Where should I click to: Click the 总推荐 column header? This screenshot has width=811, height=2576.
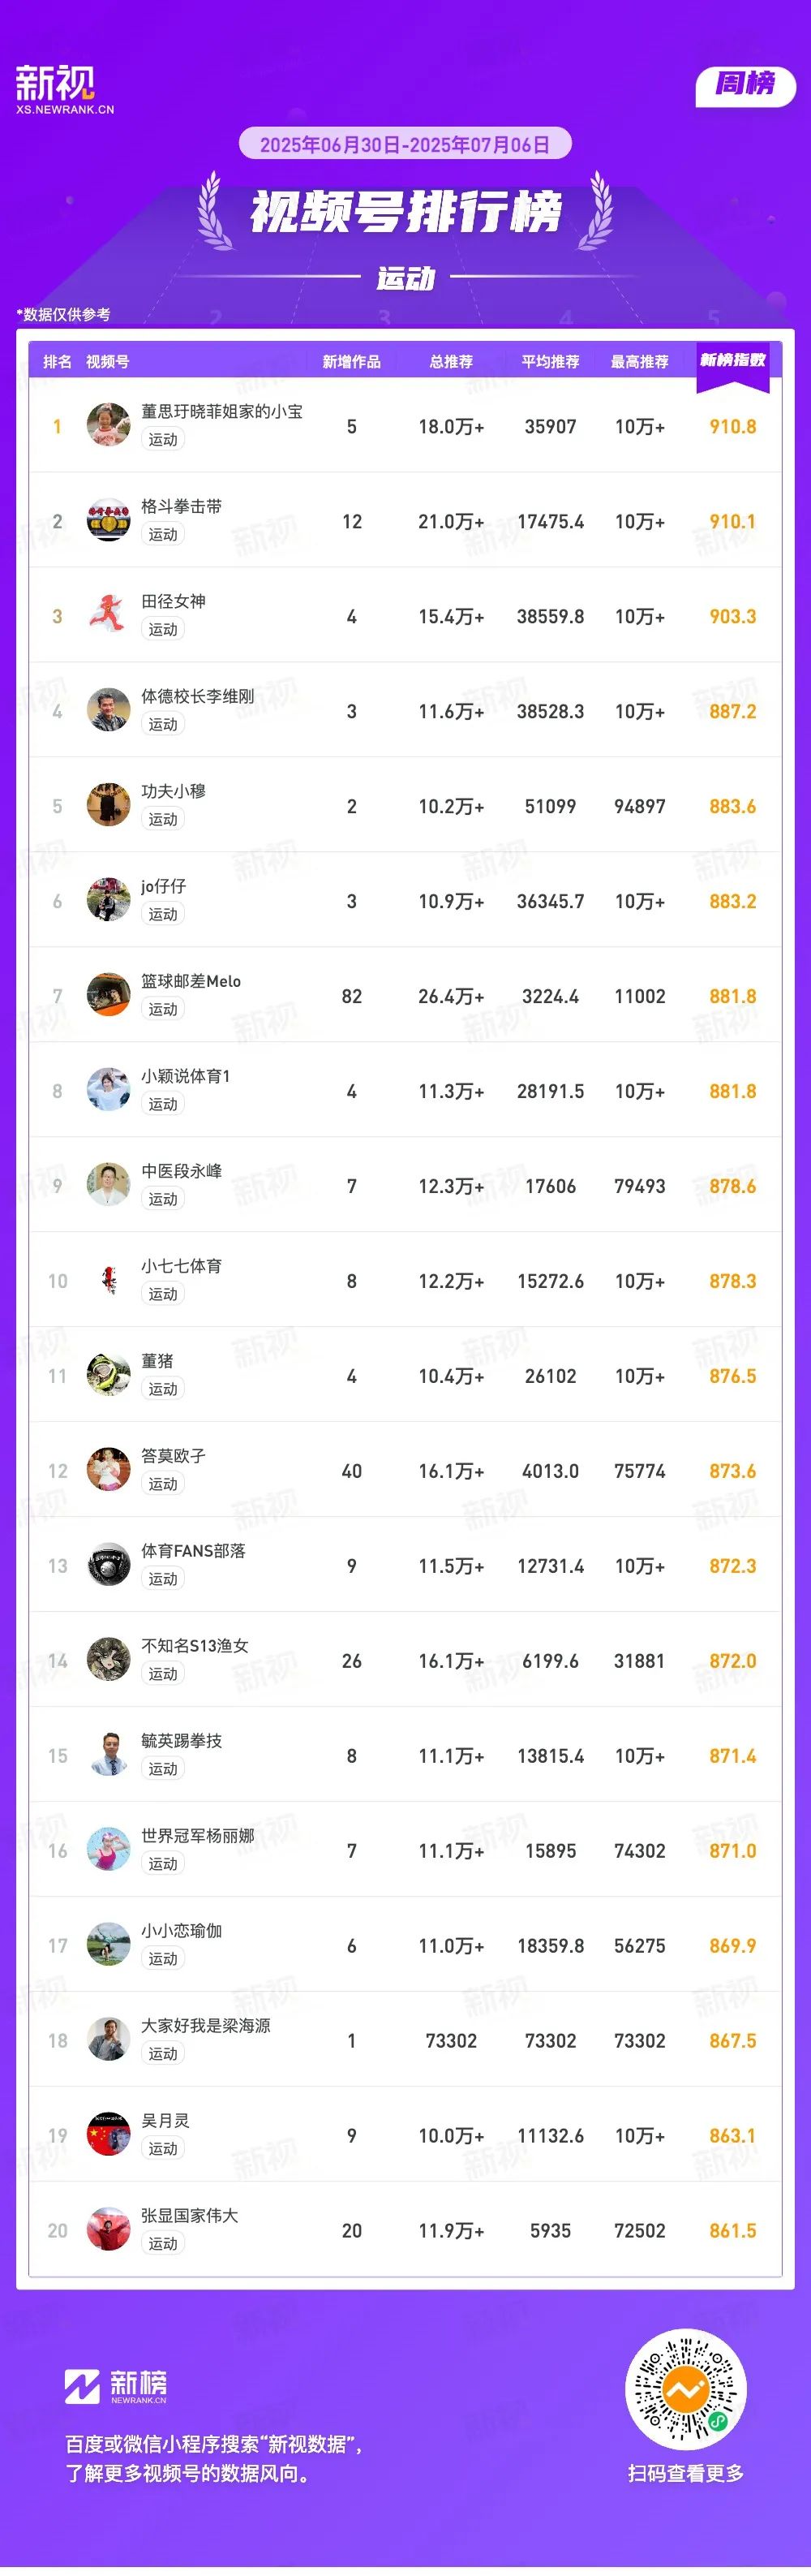450,362
